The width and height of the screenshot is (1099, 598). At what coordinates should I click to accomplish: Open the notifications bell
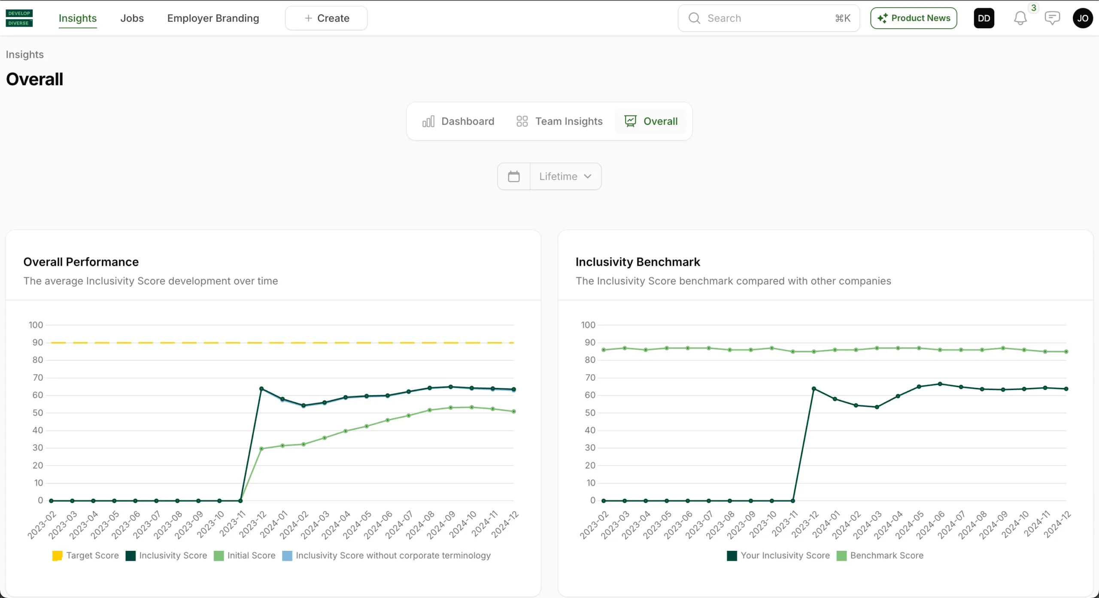[1020, 18]
